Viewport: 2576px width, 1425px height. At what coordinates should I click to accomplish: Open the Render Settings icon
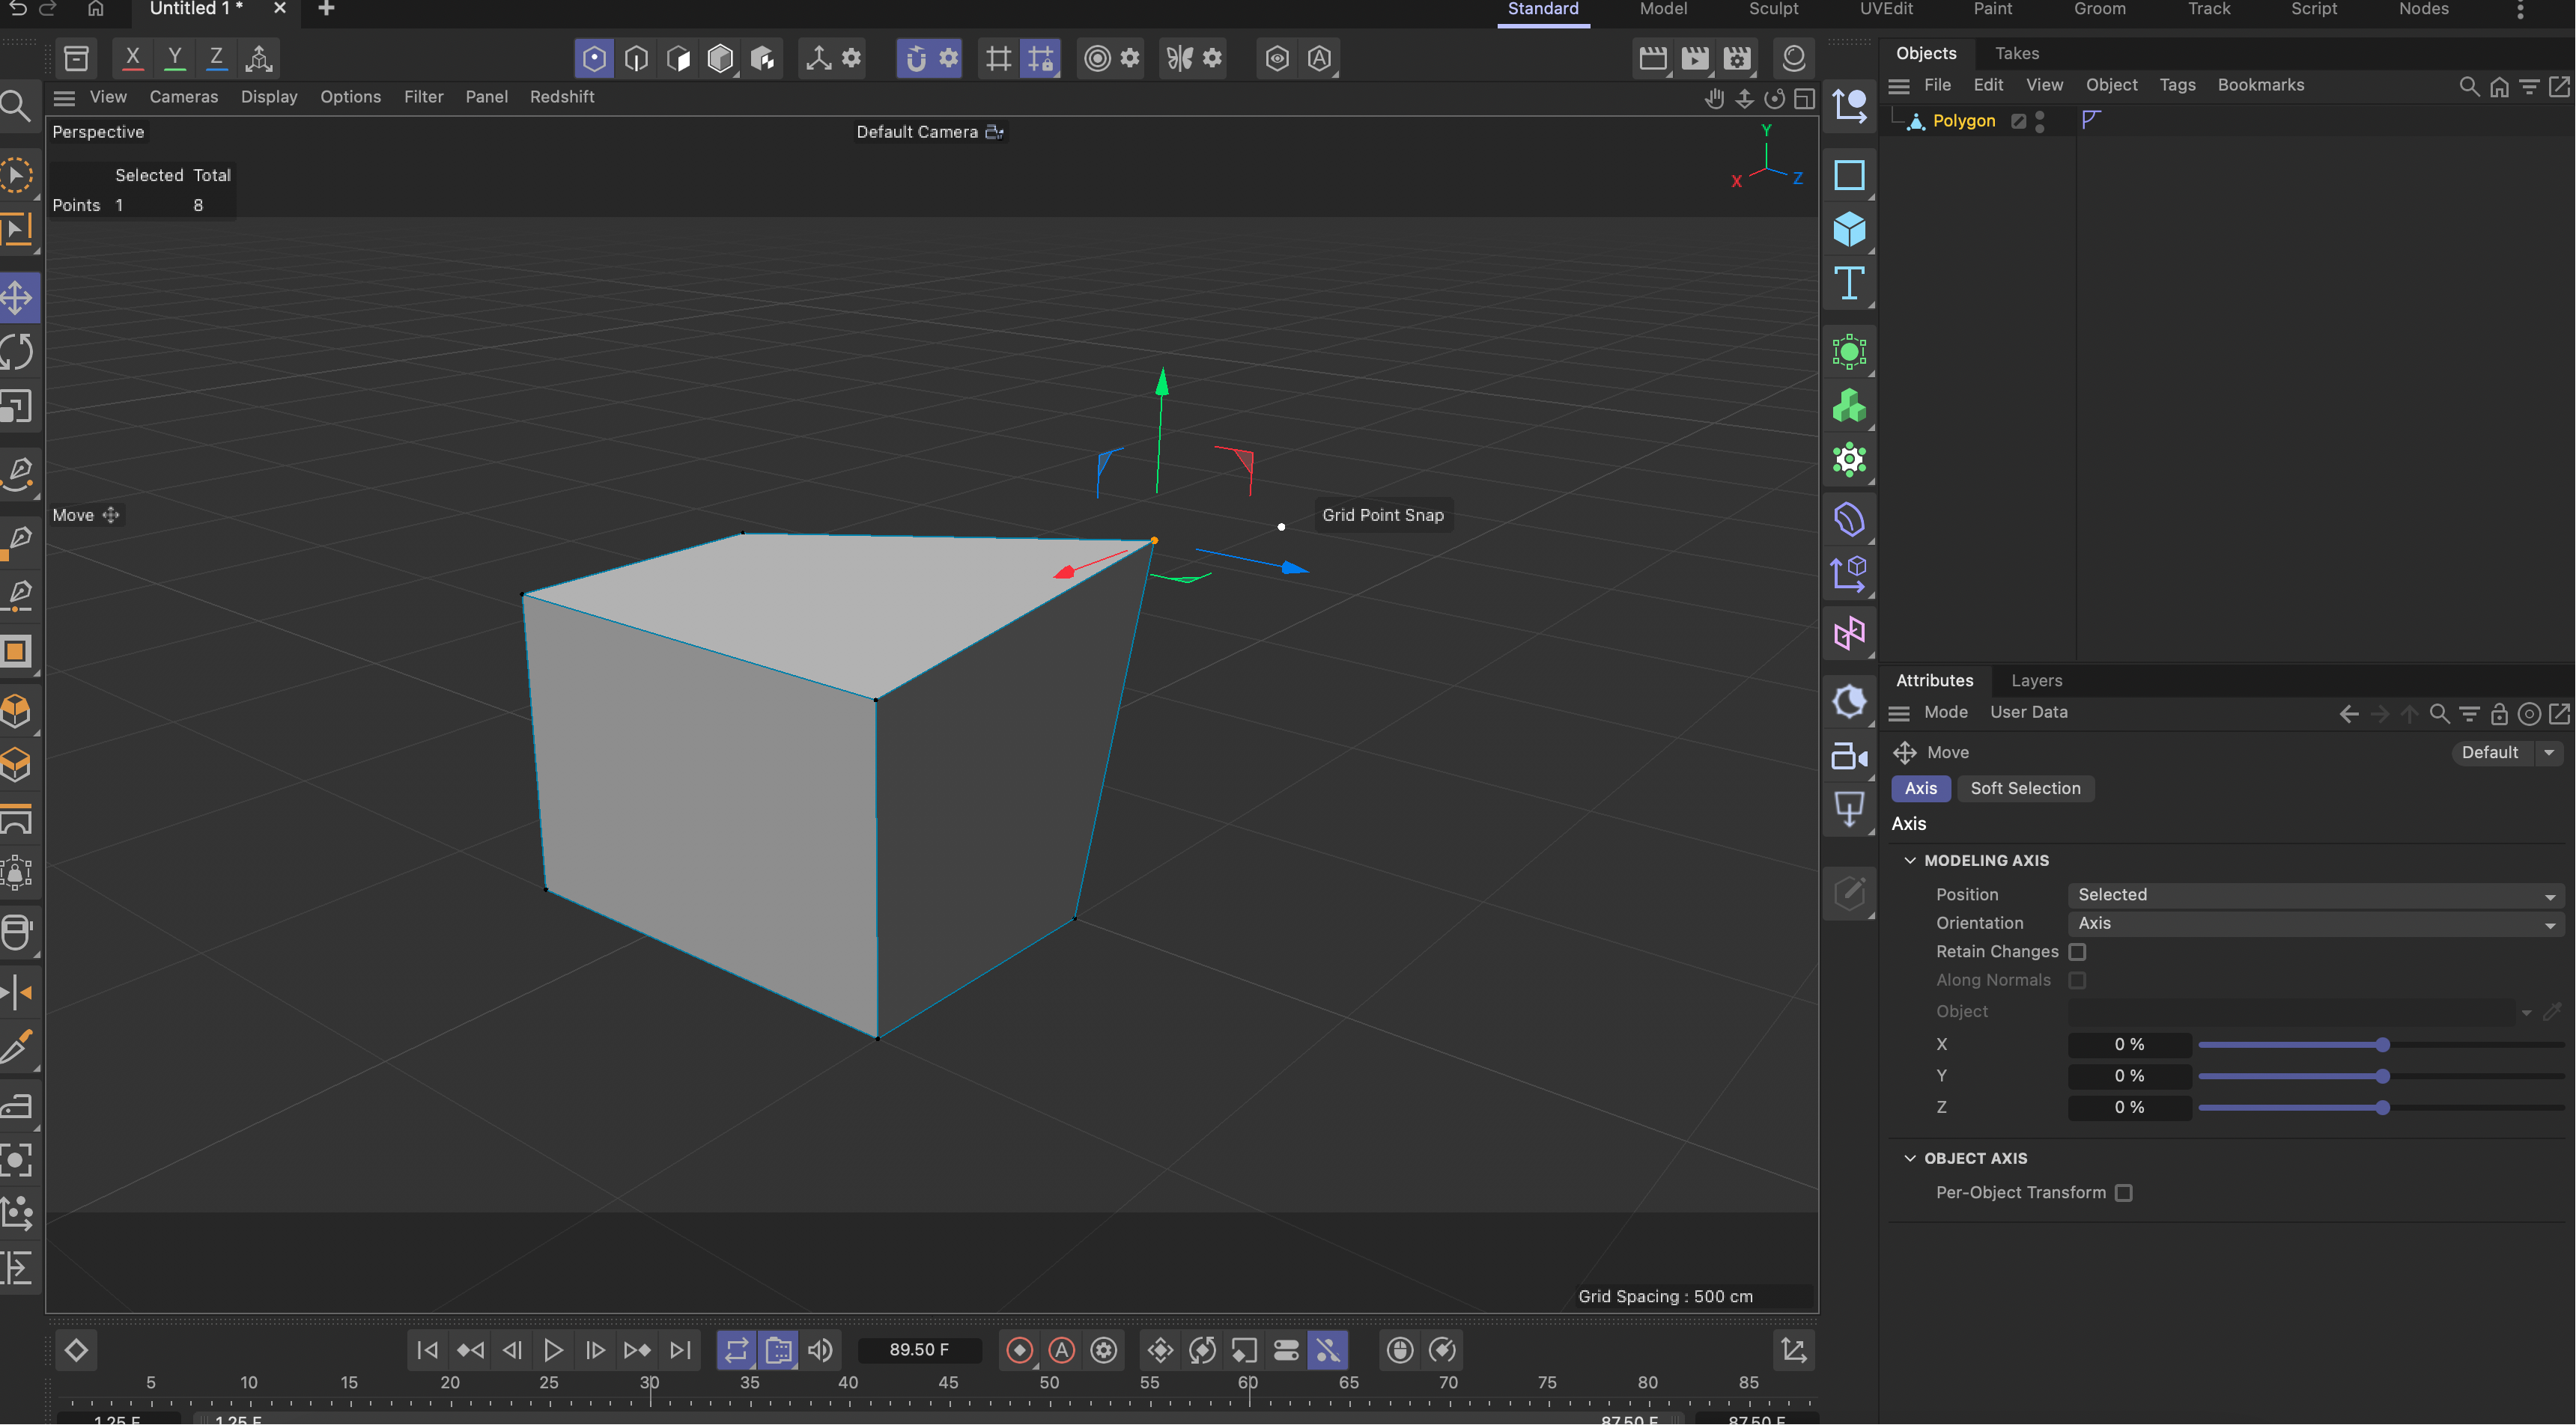tap(1737, 58)
